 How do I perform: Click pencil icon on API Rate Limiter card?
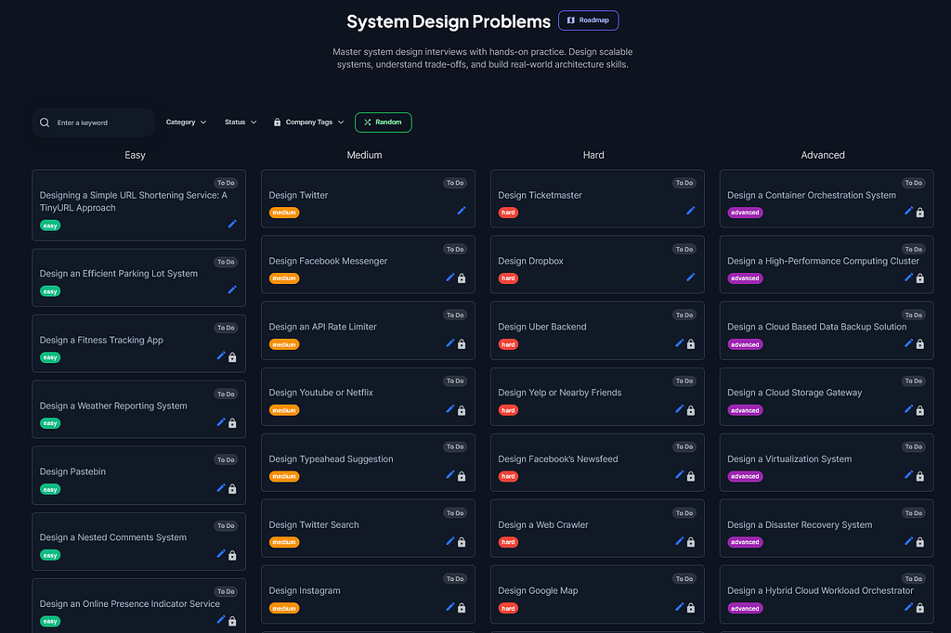click(450, 343)
